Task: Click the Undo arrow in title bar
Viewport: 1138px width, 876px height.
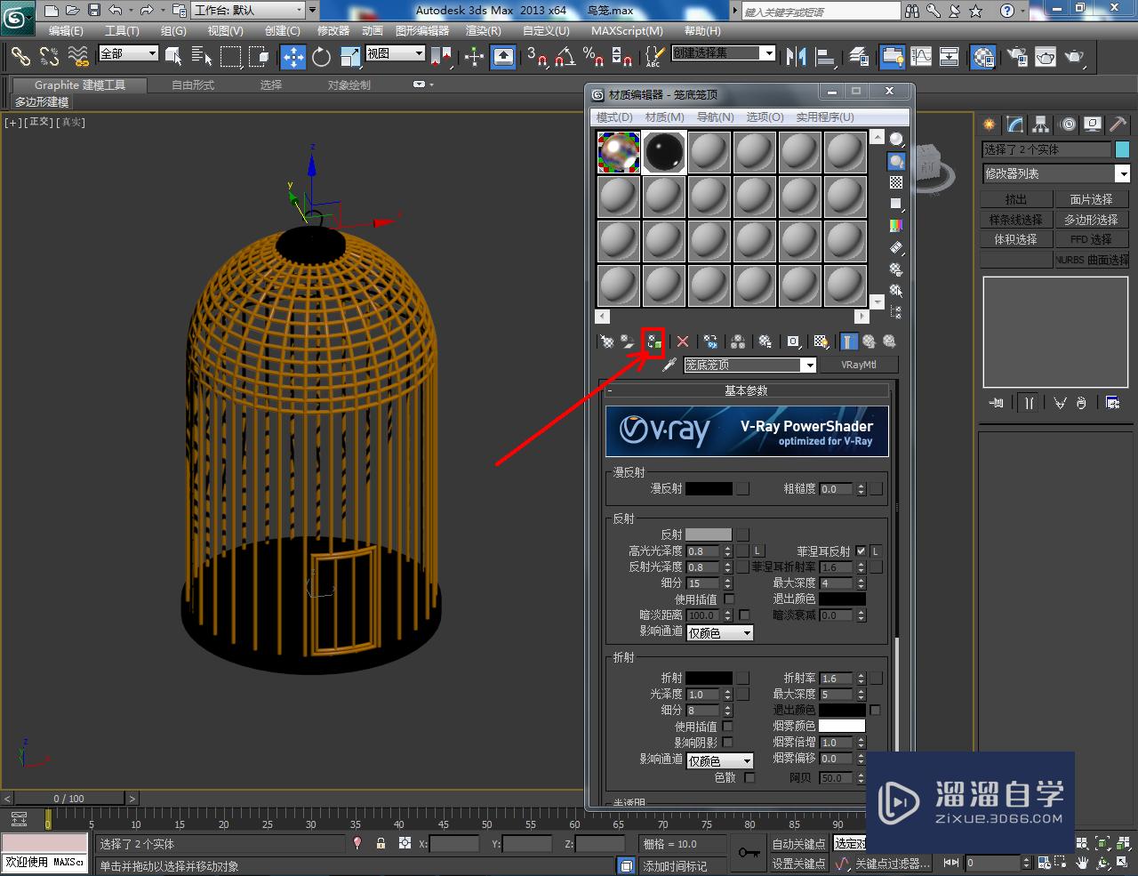Action: coord(116,11)
